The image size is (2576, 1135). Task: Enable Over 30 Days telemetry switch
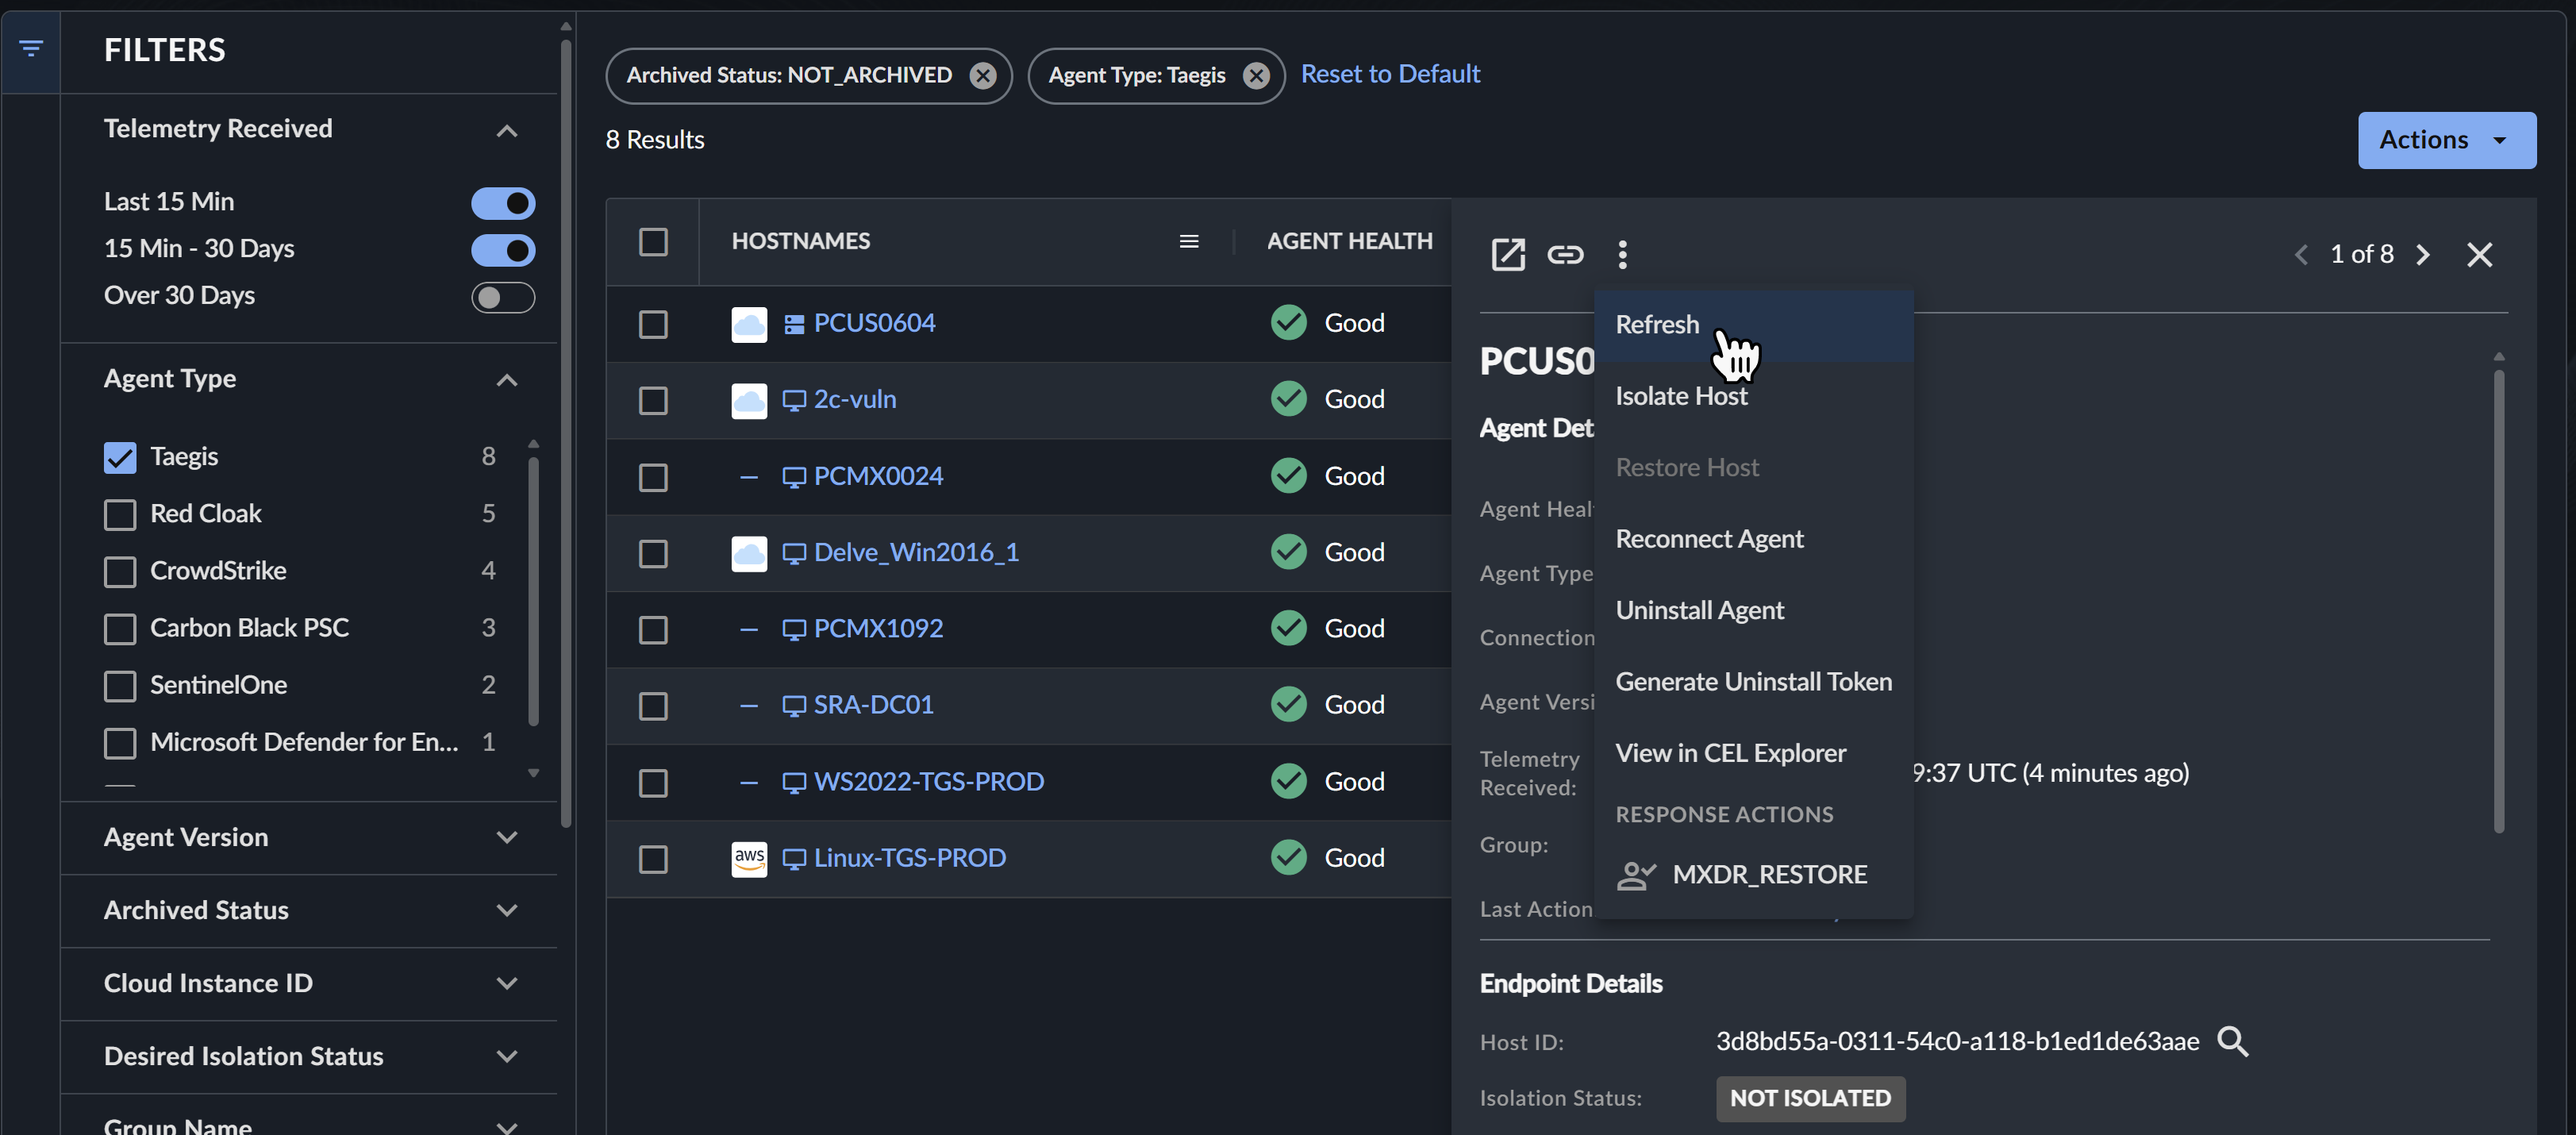[x=503, y=297]
